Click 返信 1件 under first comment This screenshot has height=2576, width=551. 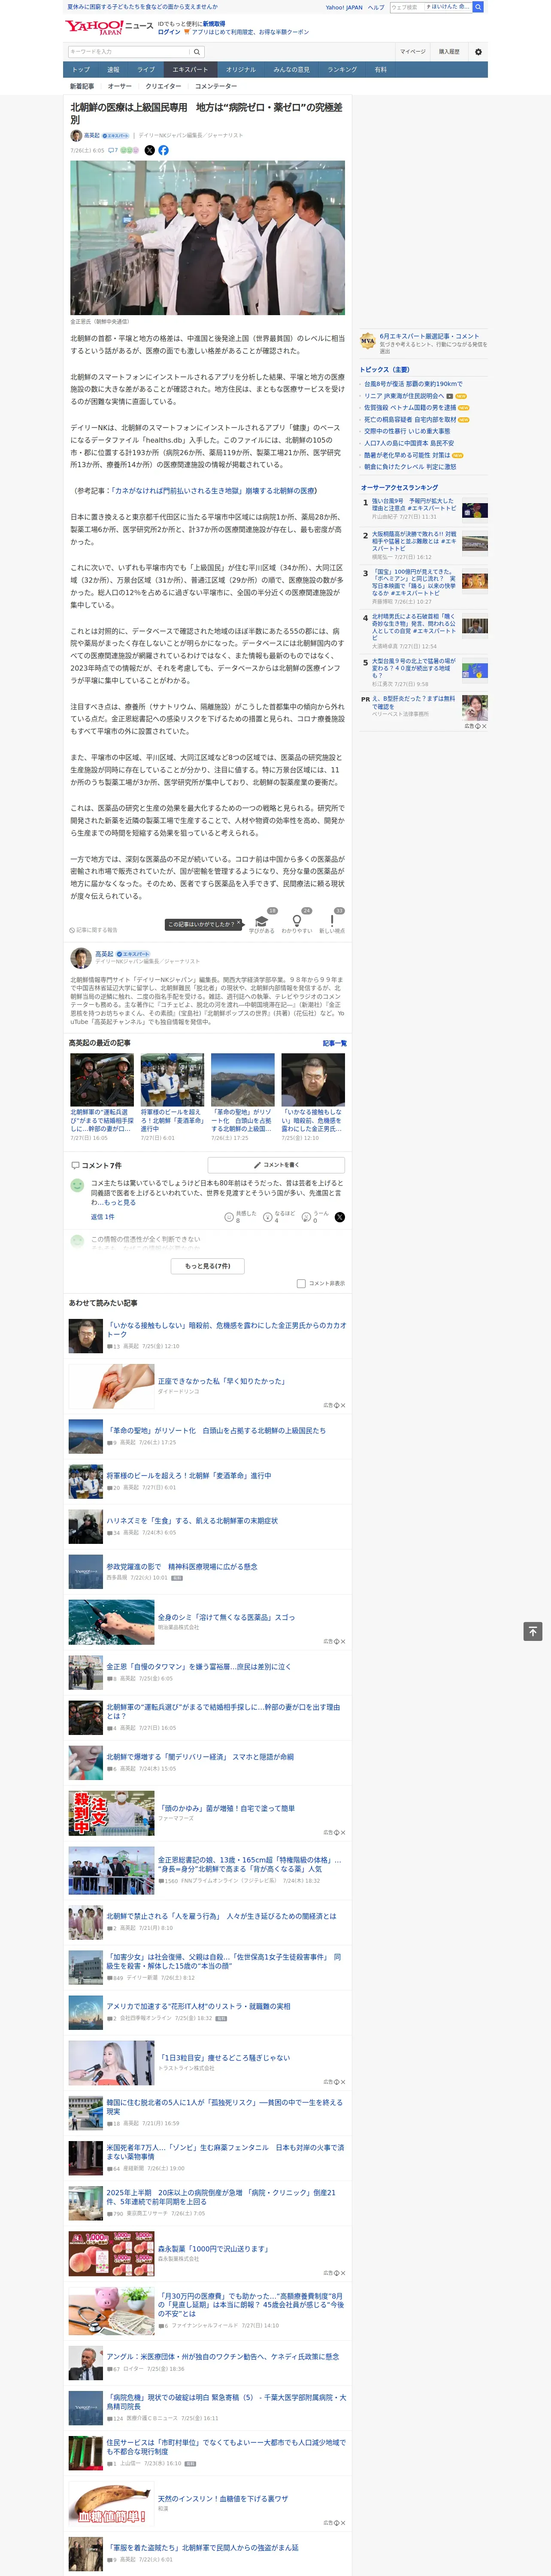point(103,1217)
